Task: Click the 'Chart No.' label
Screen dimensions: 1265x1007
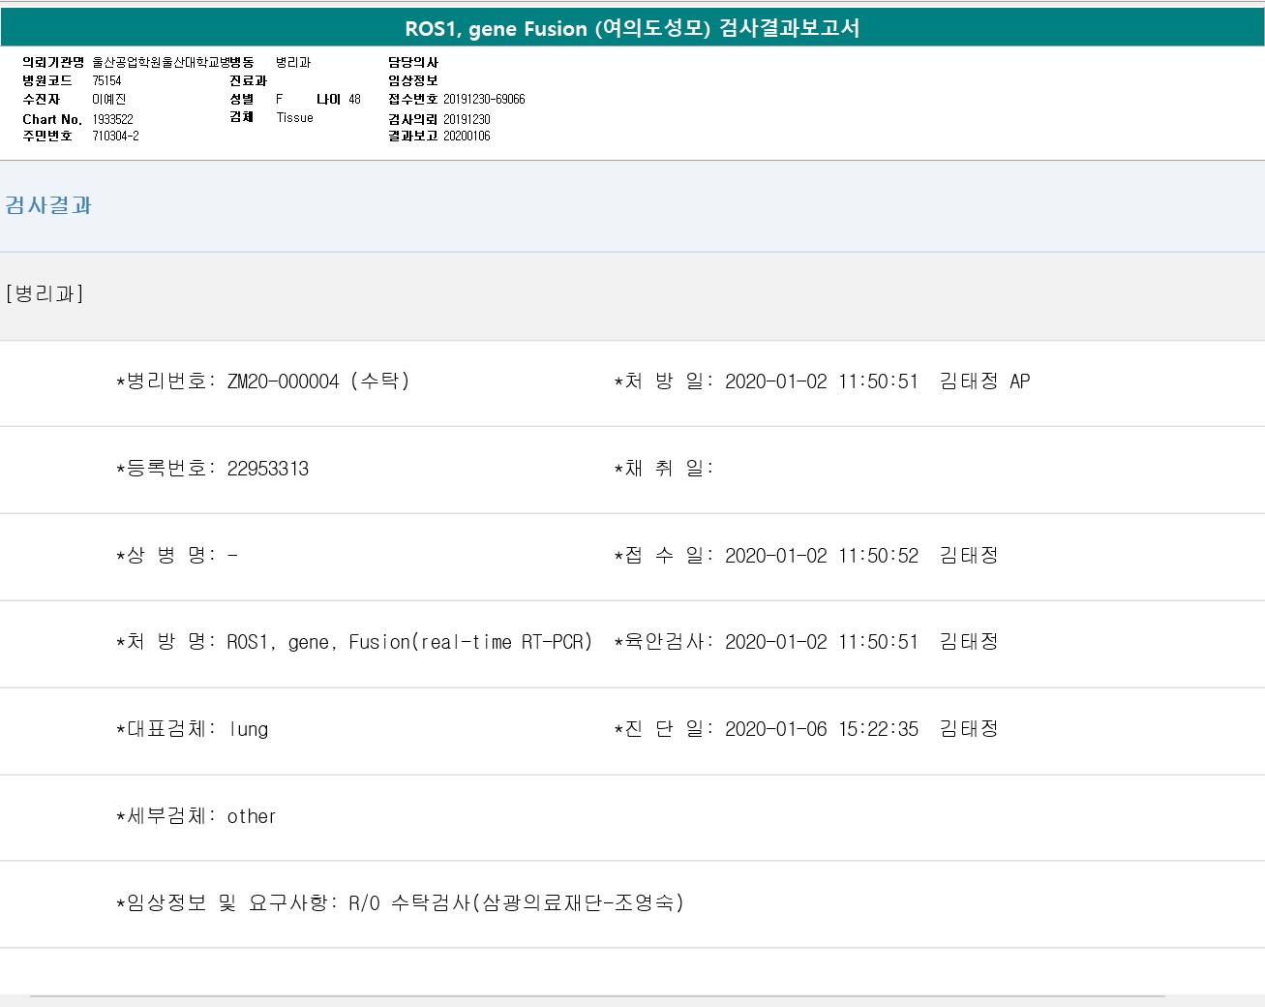Action: pos(52,119)
